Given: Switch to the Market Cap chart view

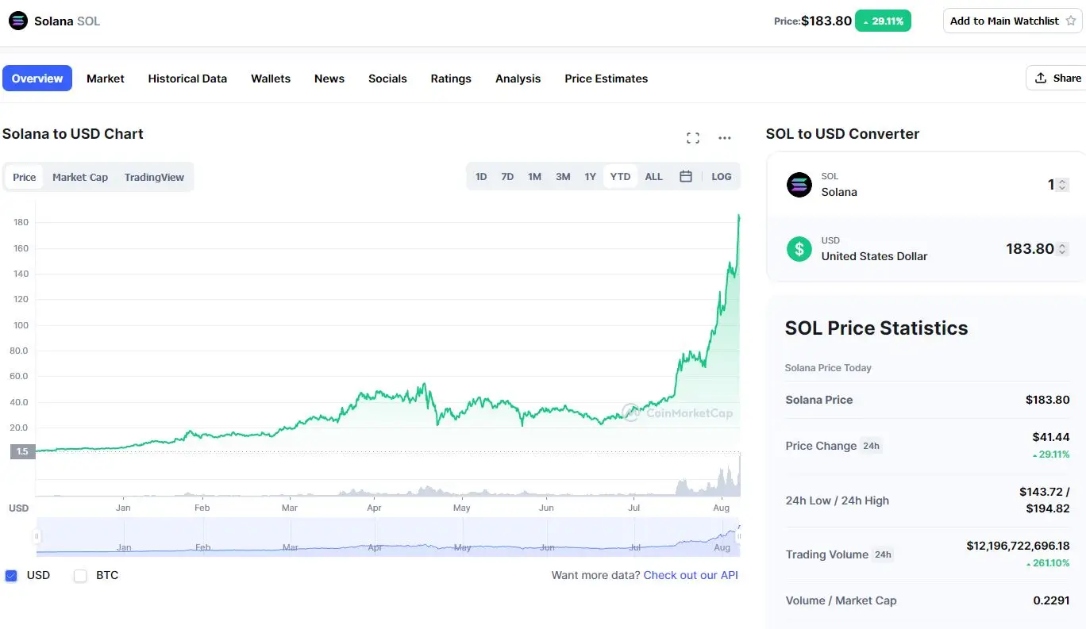Looking at the screenshot, I should [80, 177].
